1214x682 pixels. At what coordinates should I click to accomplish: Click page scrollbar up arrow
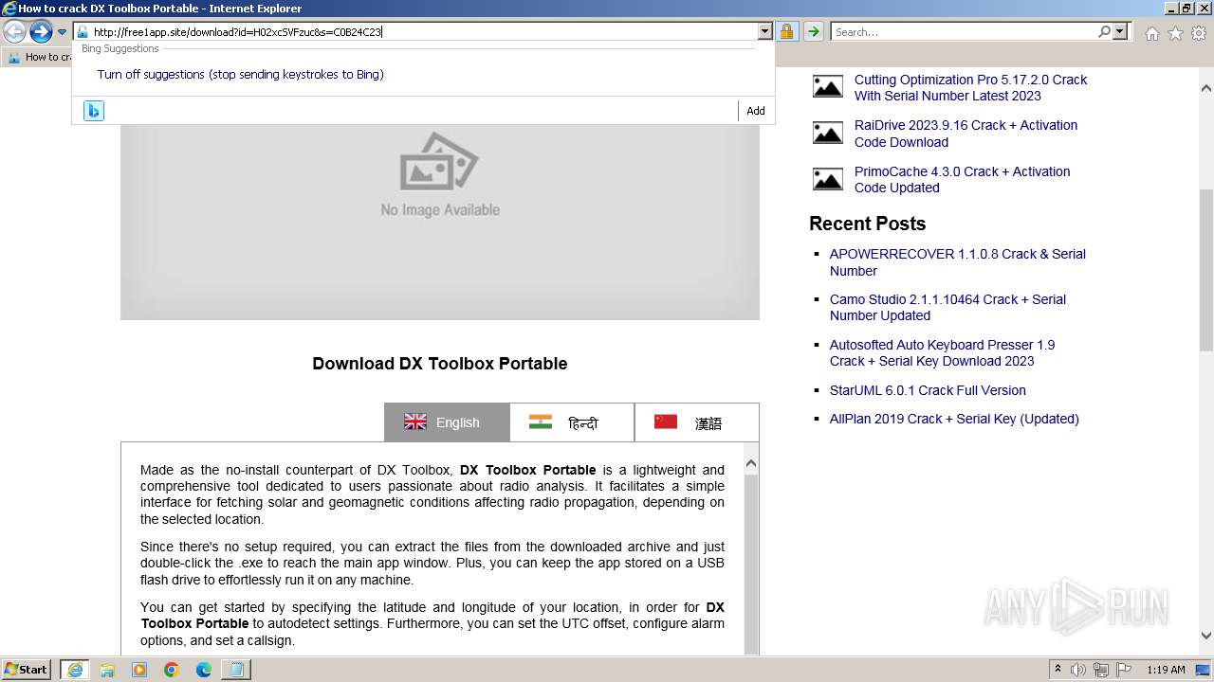coord(1205,88)
